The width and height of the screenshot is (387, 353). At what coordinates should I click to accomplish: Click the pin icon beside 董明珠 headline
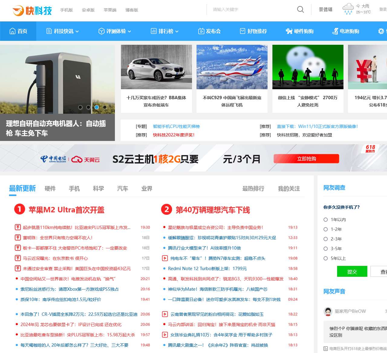[x=18, y=237]
